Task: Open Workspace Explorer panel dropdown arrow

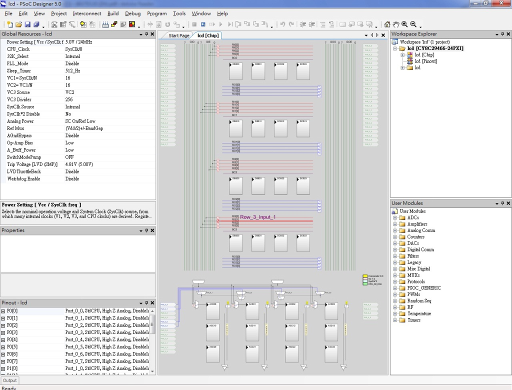Action: click(x=497, y=34)
